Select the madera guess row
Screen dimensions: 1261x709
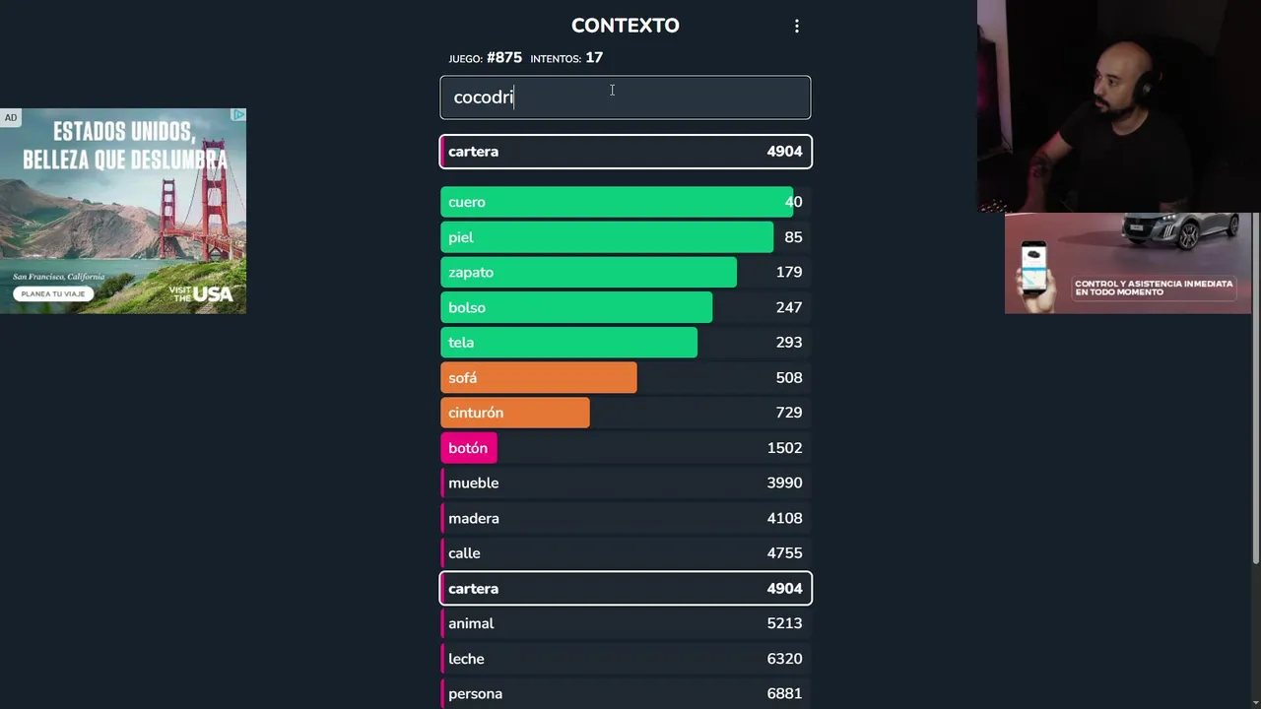click(x=626, y=518)
